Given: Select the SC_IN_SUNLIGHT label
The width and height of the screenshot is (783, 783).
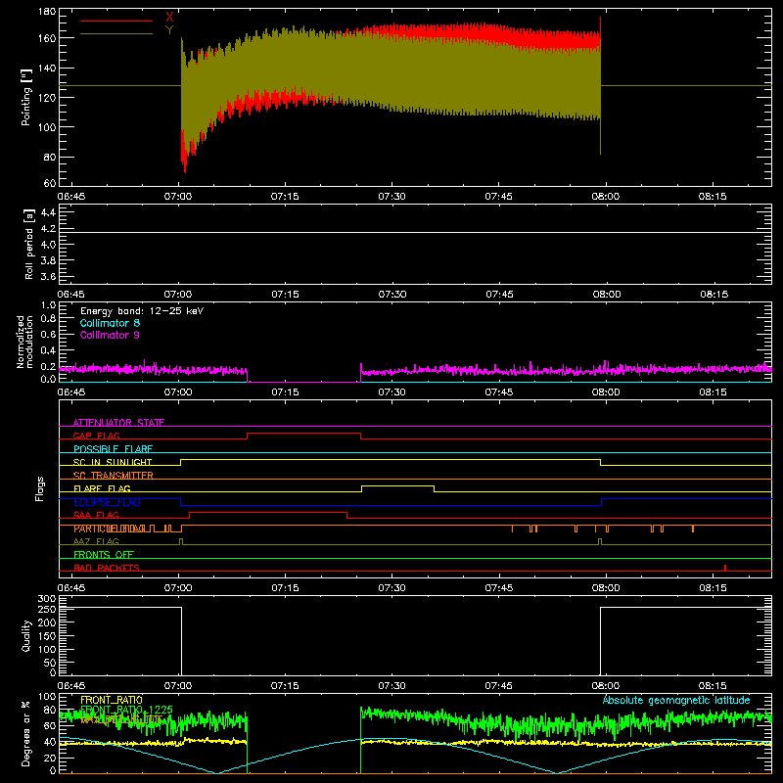Looking at the screenshot, I should coord(113,462).
